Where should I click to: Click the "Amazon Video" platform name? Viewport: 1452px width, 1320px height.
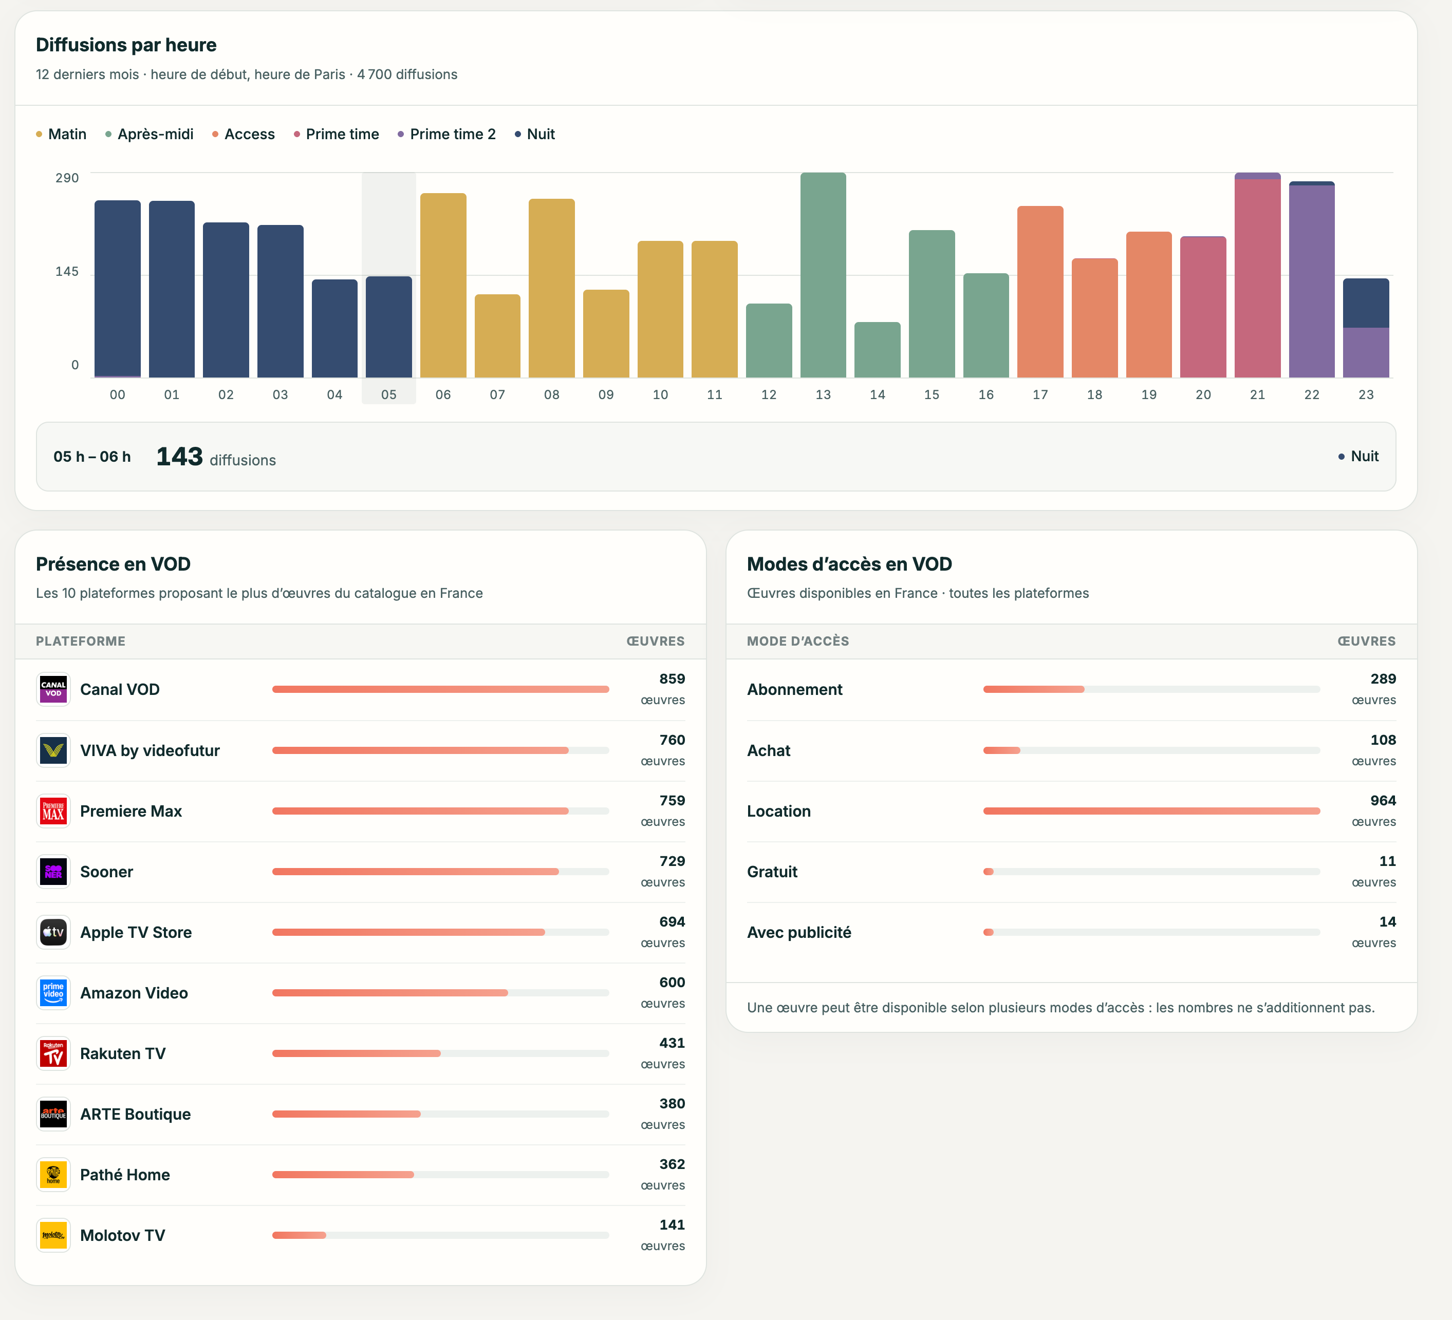(134, 992)
